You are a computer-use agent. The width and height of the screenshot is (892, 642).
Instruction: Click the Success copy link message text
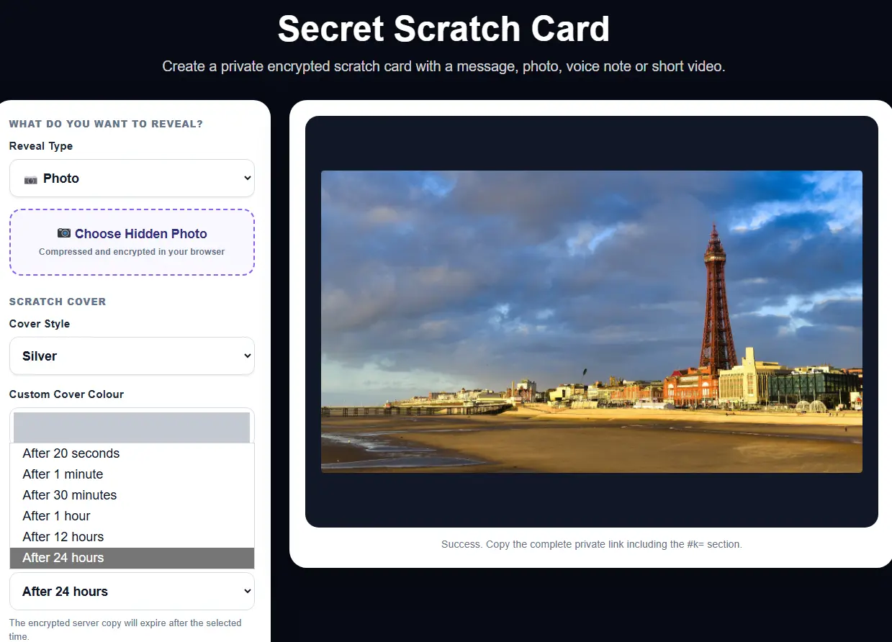coord(591,544)
